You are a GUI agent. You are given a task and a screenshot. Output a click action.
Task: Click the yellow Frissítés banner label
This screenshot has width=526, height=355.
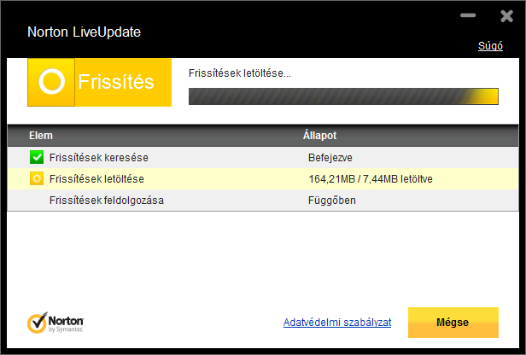(116, 82)
